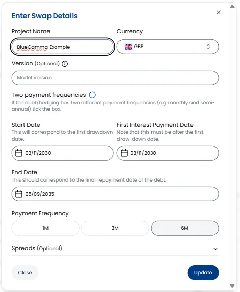Open the End Date calendar icon
This screenshot has width=240, height=292.
19,194
